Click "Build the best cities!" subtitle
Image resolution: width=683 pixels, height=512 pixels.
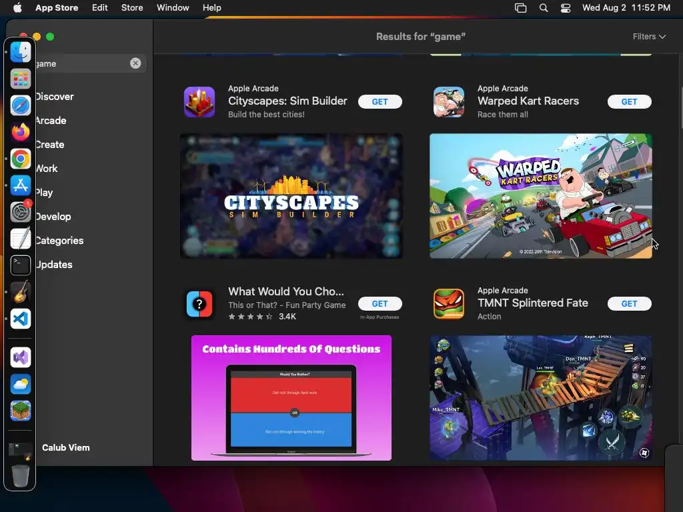[266, 115]
